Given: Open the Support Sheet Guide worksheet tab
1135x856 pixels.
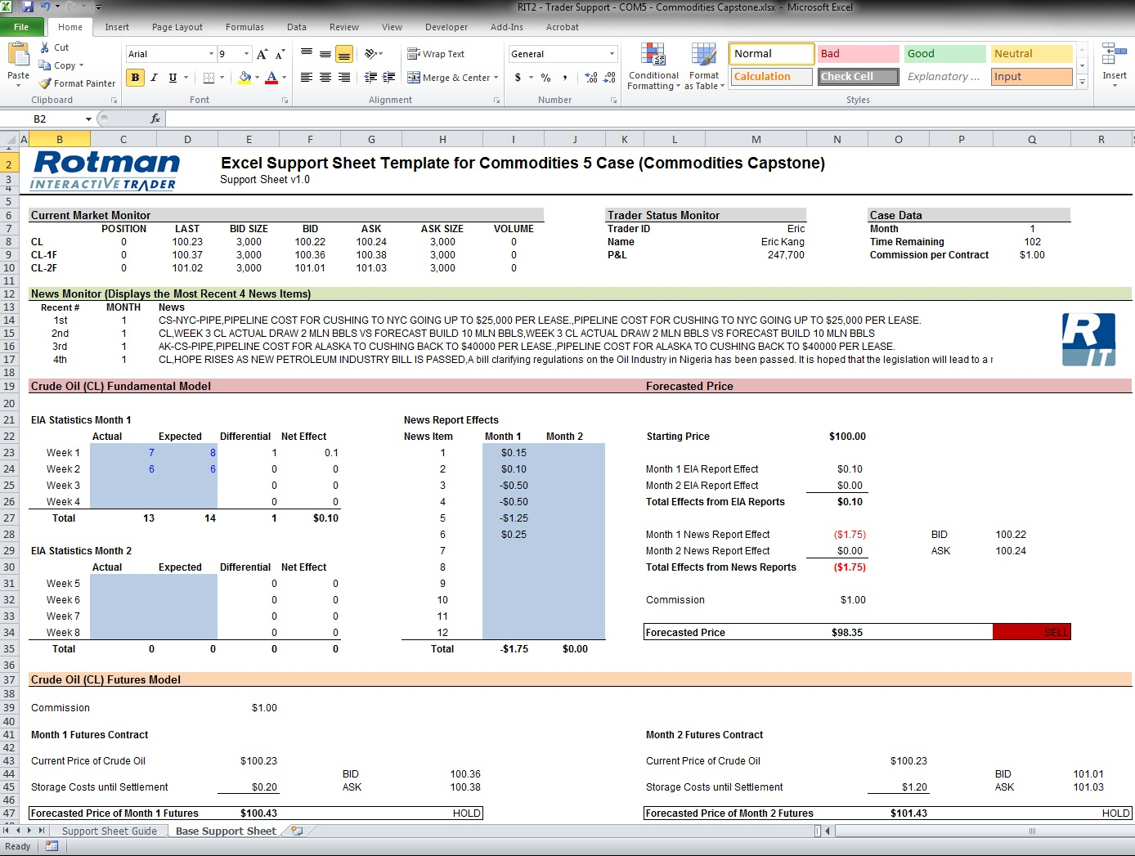Looking at the screenshot, I should point(109,831).
